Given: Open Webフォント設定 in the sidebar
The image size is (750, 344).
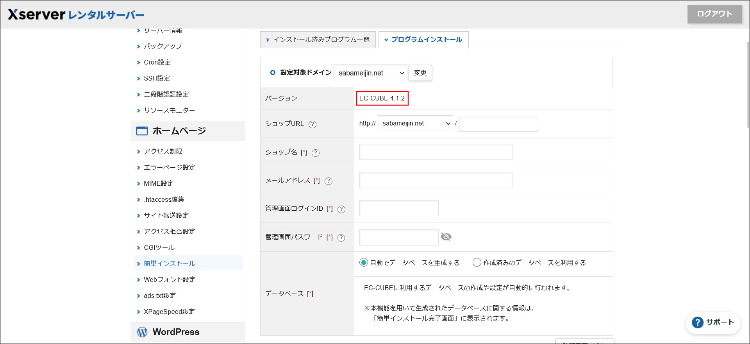Looking at the screenshot, I should [x=170, y=279].
